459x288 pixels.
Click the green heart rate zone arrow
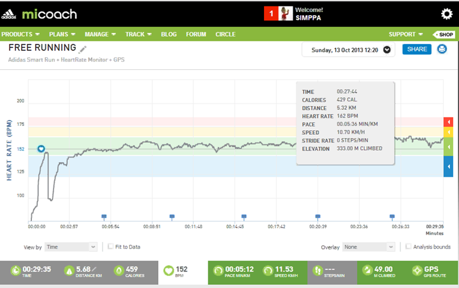point(448,146)
